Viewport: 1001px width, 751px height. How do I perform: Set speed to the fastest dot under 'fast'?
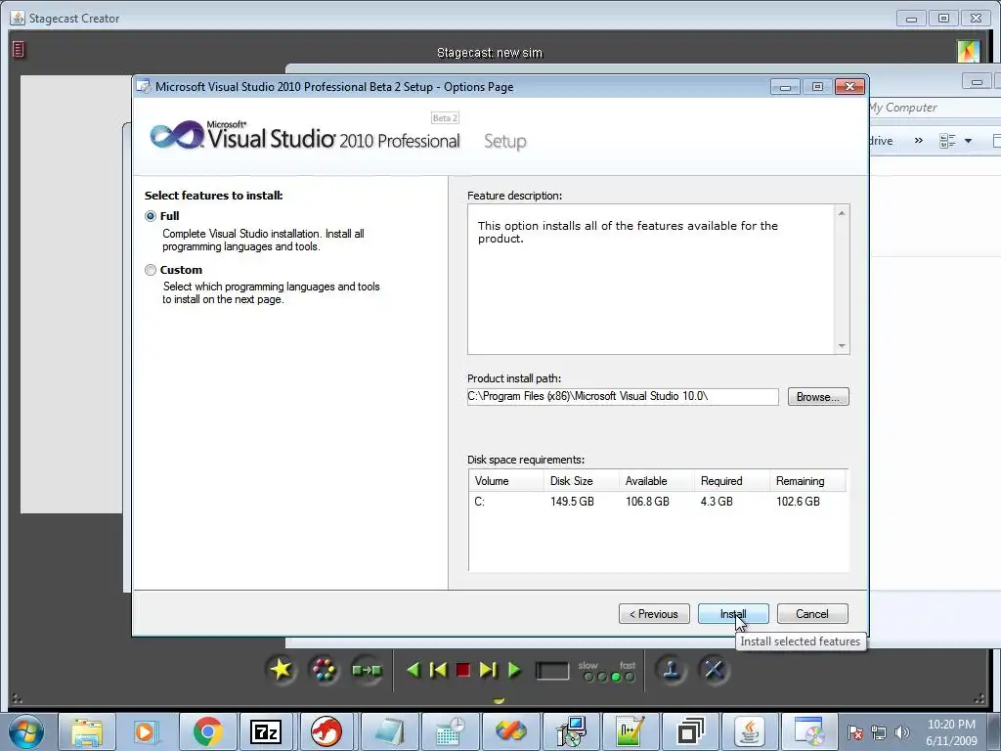(631, 677)
